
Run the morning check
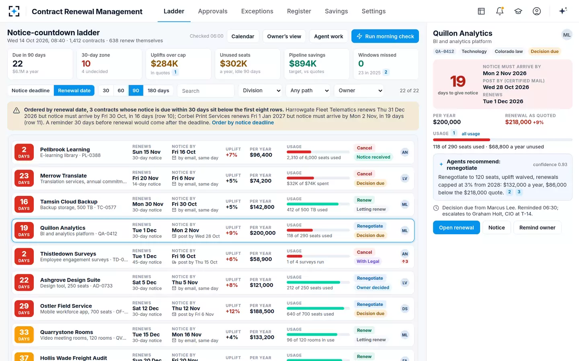click(385, 36)
